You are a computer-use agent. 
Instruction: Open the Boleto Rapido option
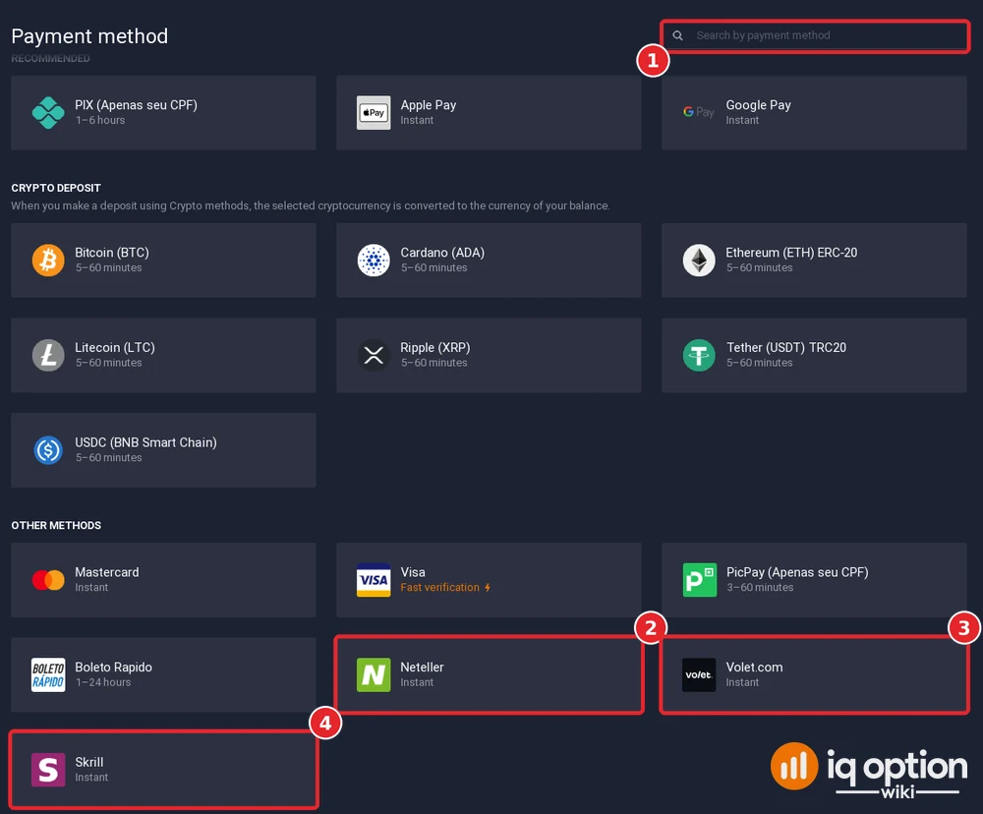163,674
